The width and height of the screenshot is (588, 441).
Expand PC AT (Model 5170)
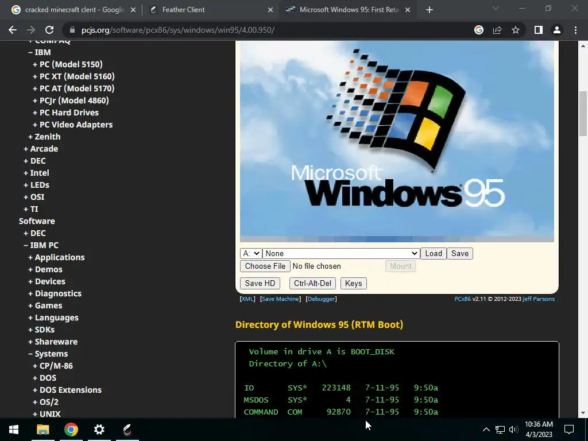(74, 88)
